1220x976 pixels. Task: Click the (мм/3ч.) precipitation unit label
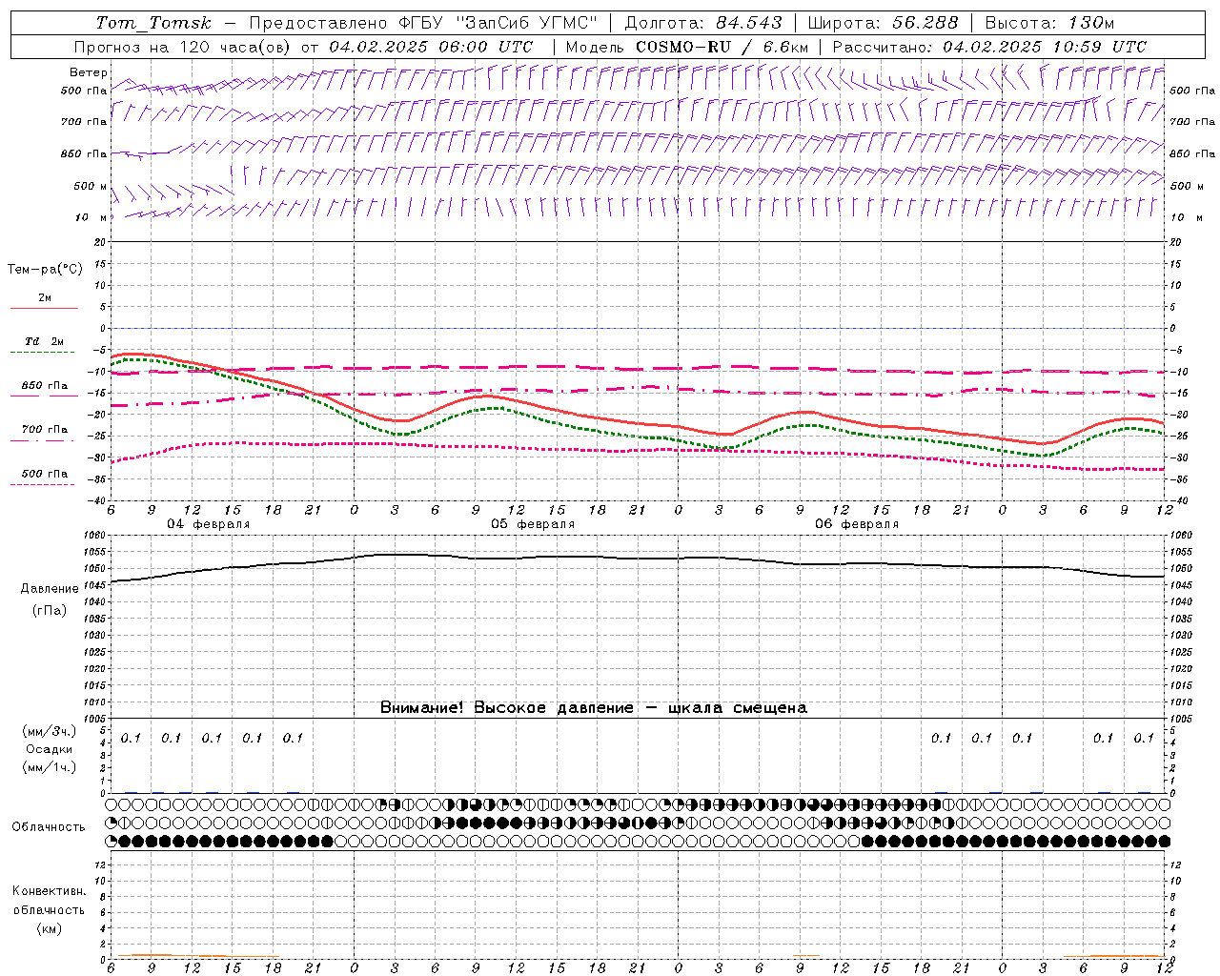tap(50, 731)
